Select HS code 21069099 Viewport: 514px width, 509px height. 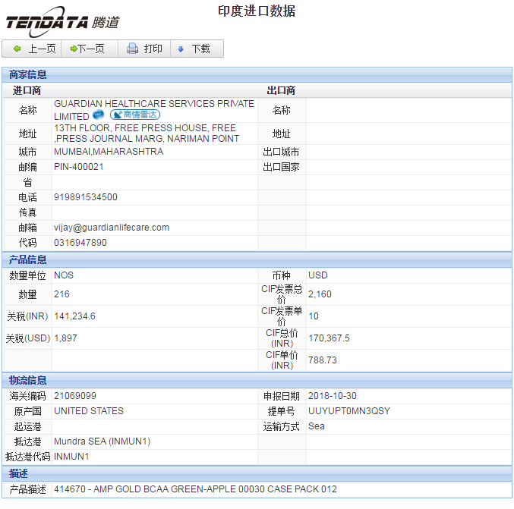point(75,396)
